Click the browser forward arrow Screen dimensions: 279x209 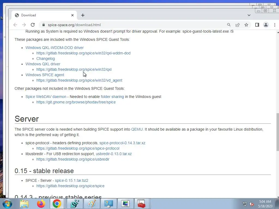24,25
